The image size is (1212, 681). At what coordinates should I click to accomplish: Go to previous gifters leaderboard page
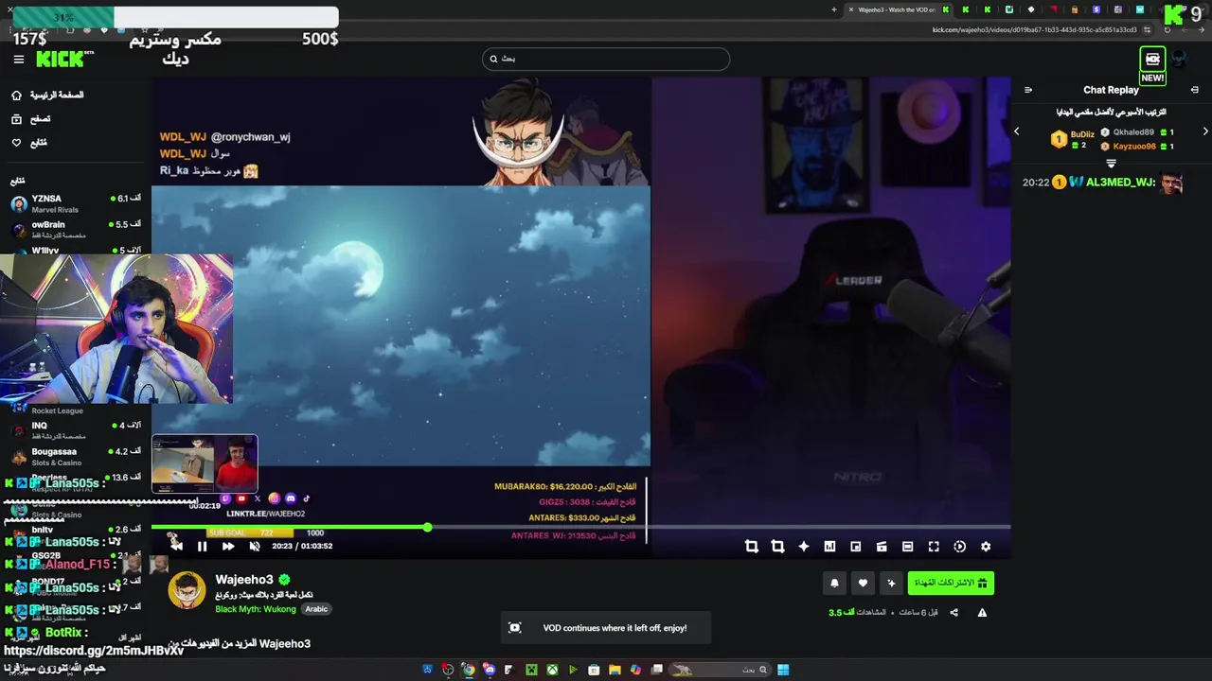(1017, 131)
